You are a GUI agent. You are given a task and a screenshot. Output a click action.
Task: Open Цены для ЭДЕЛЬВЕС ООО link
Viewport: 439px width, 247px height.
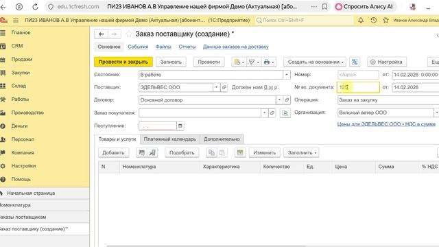386,124
